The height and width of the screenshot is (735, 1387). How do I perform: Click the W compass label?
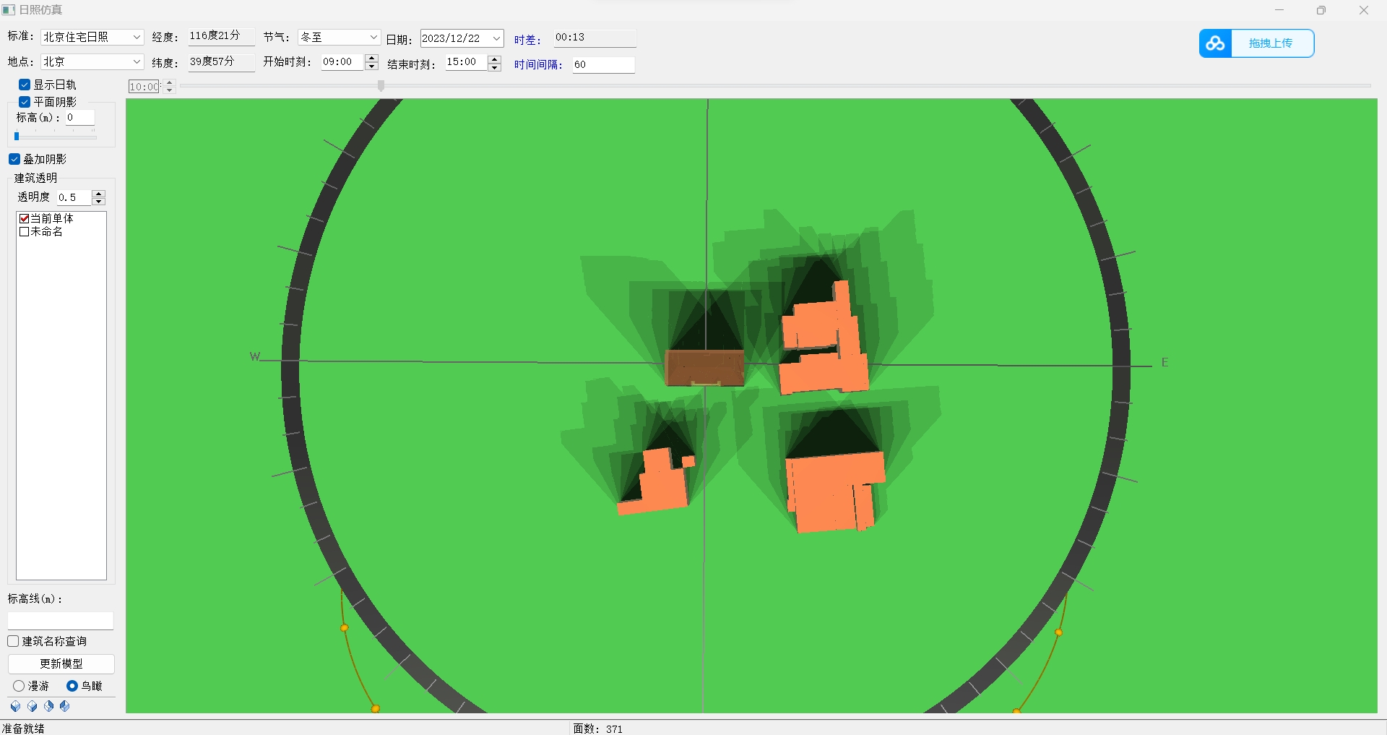coord(254,356)
